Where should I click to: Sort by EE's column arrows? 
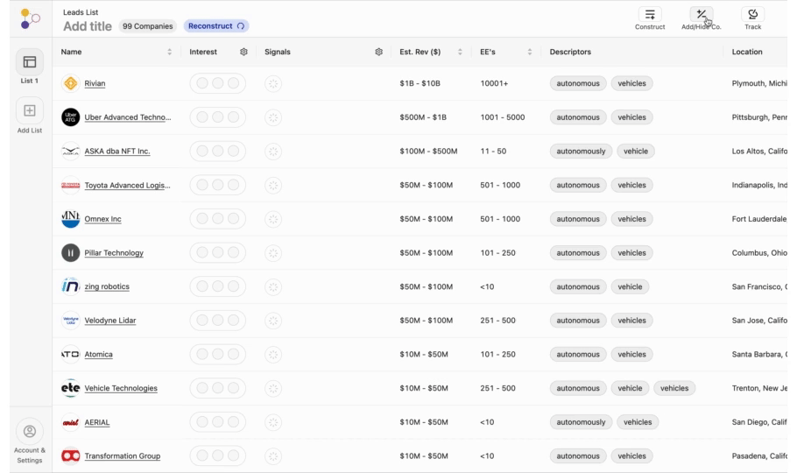530,52
